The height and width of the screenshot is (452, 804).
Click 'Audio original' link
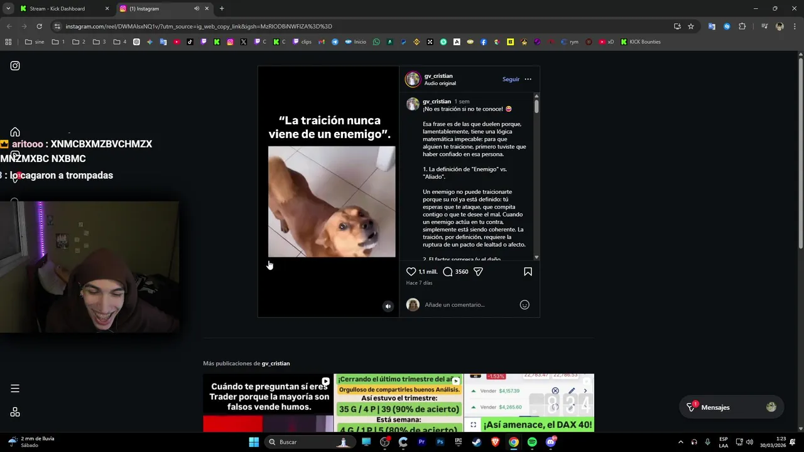pos(440,83)
